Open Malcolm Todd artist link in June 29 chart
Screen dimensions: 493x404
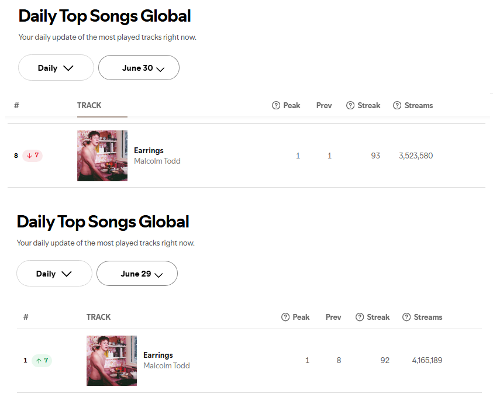(x=167, y=365)
